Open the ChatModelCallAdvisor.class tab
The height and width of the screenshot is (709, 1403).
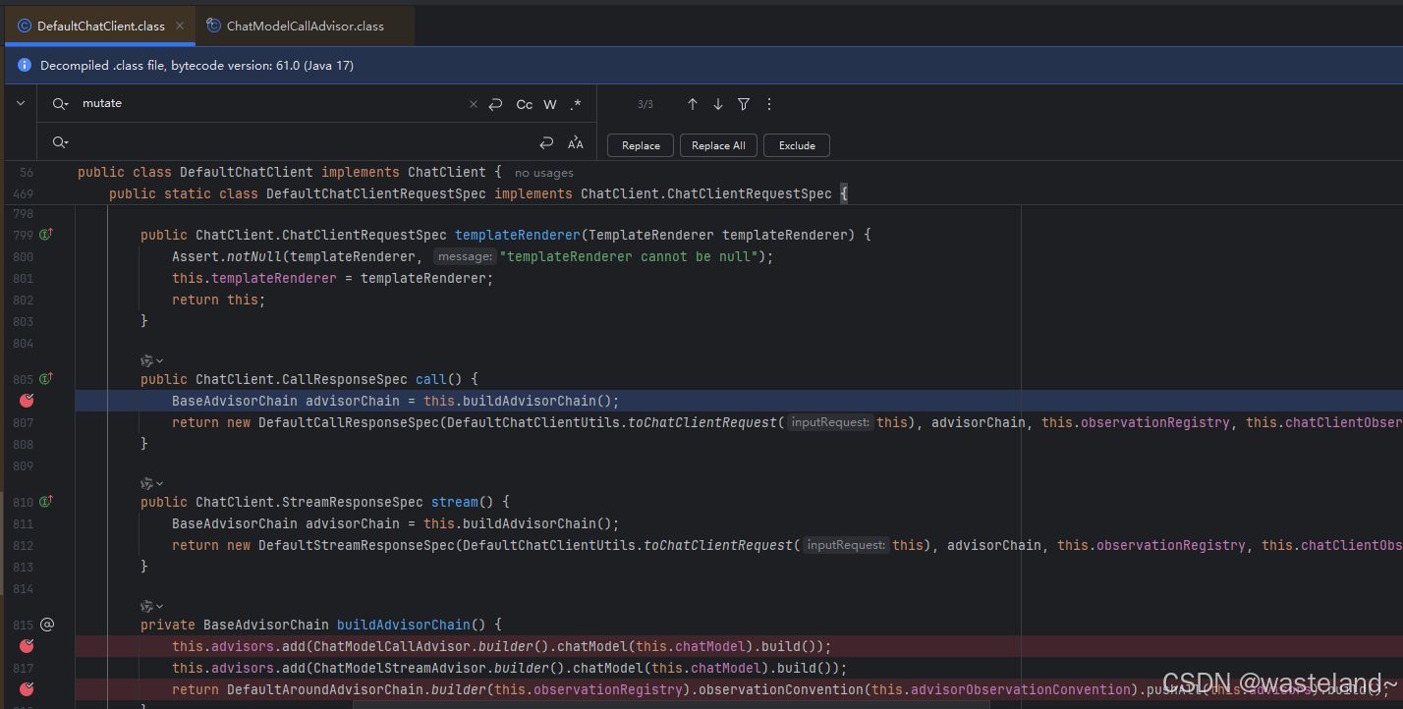point(305,26)
